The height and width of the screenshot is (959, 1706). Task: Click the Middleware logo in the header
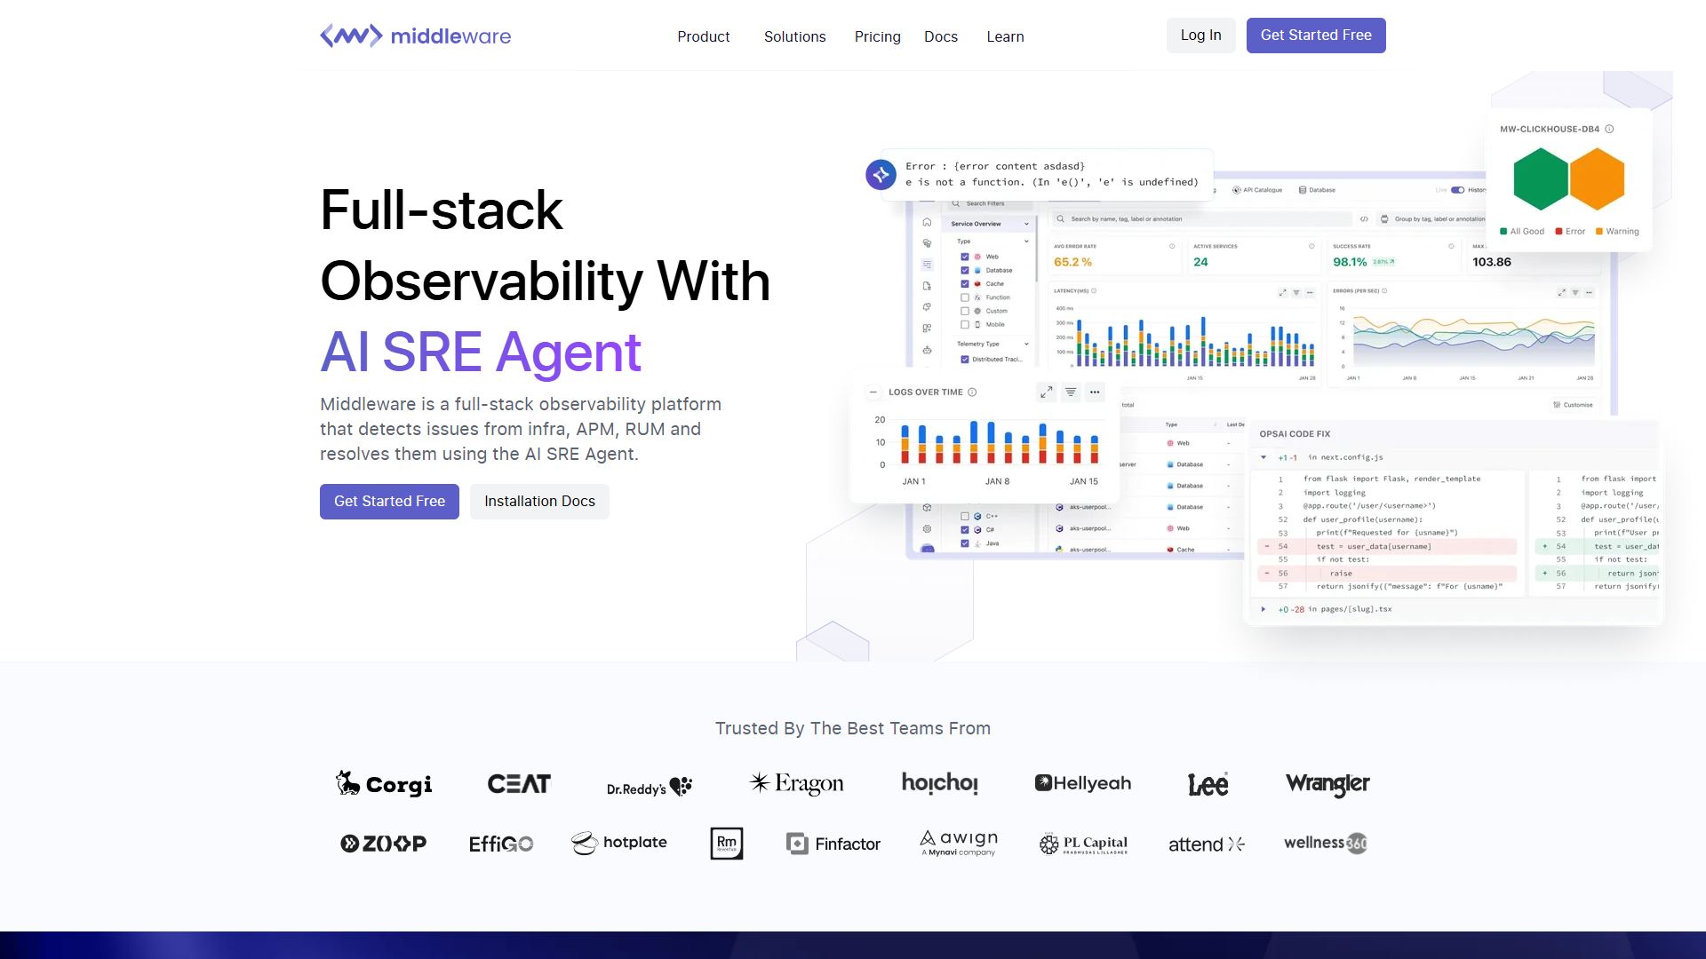(x=415, y=36)
